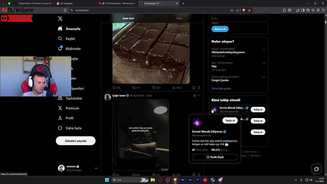Viewport: 327px width, 184px height.
Task: Open the media control music note icon
Action: (298, 10)
